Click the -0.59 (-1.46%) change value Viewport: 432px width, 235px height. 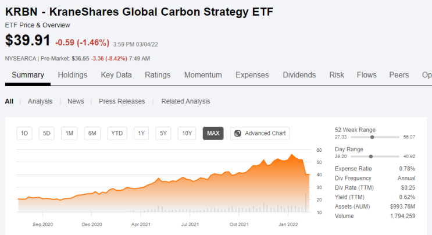coord(82,42)
